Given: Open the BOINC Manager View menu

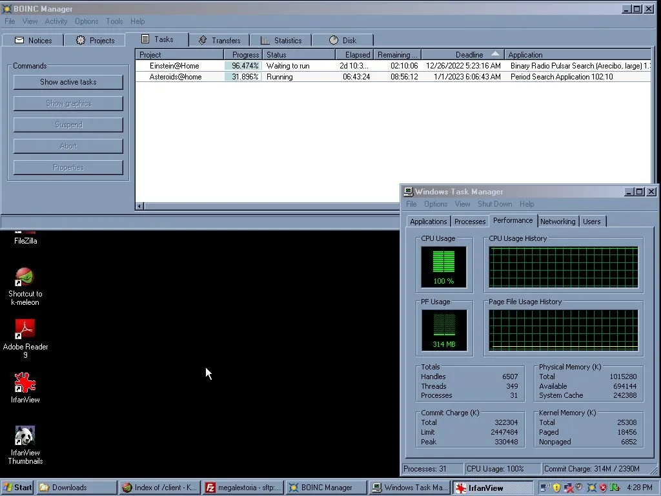Looking at the screenshot, I should tap(30, 21).
